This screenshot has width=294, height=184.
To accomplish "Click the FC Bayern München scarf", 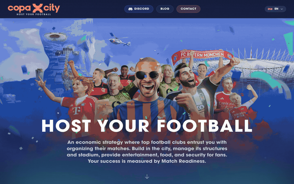I will coord(202,56).
